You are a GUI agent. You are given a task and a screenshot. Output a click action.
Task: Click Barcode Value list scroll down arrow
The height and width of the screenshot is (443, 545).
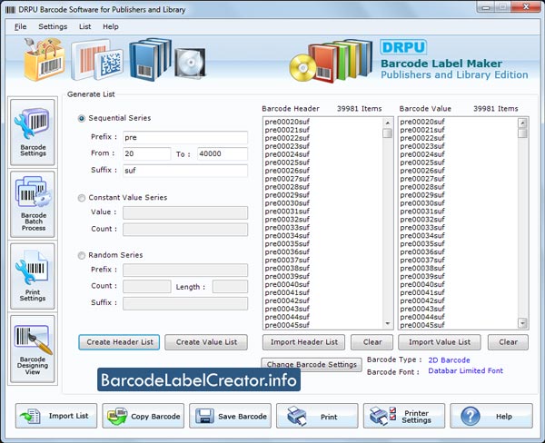point(523,323)
